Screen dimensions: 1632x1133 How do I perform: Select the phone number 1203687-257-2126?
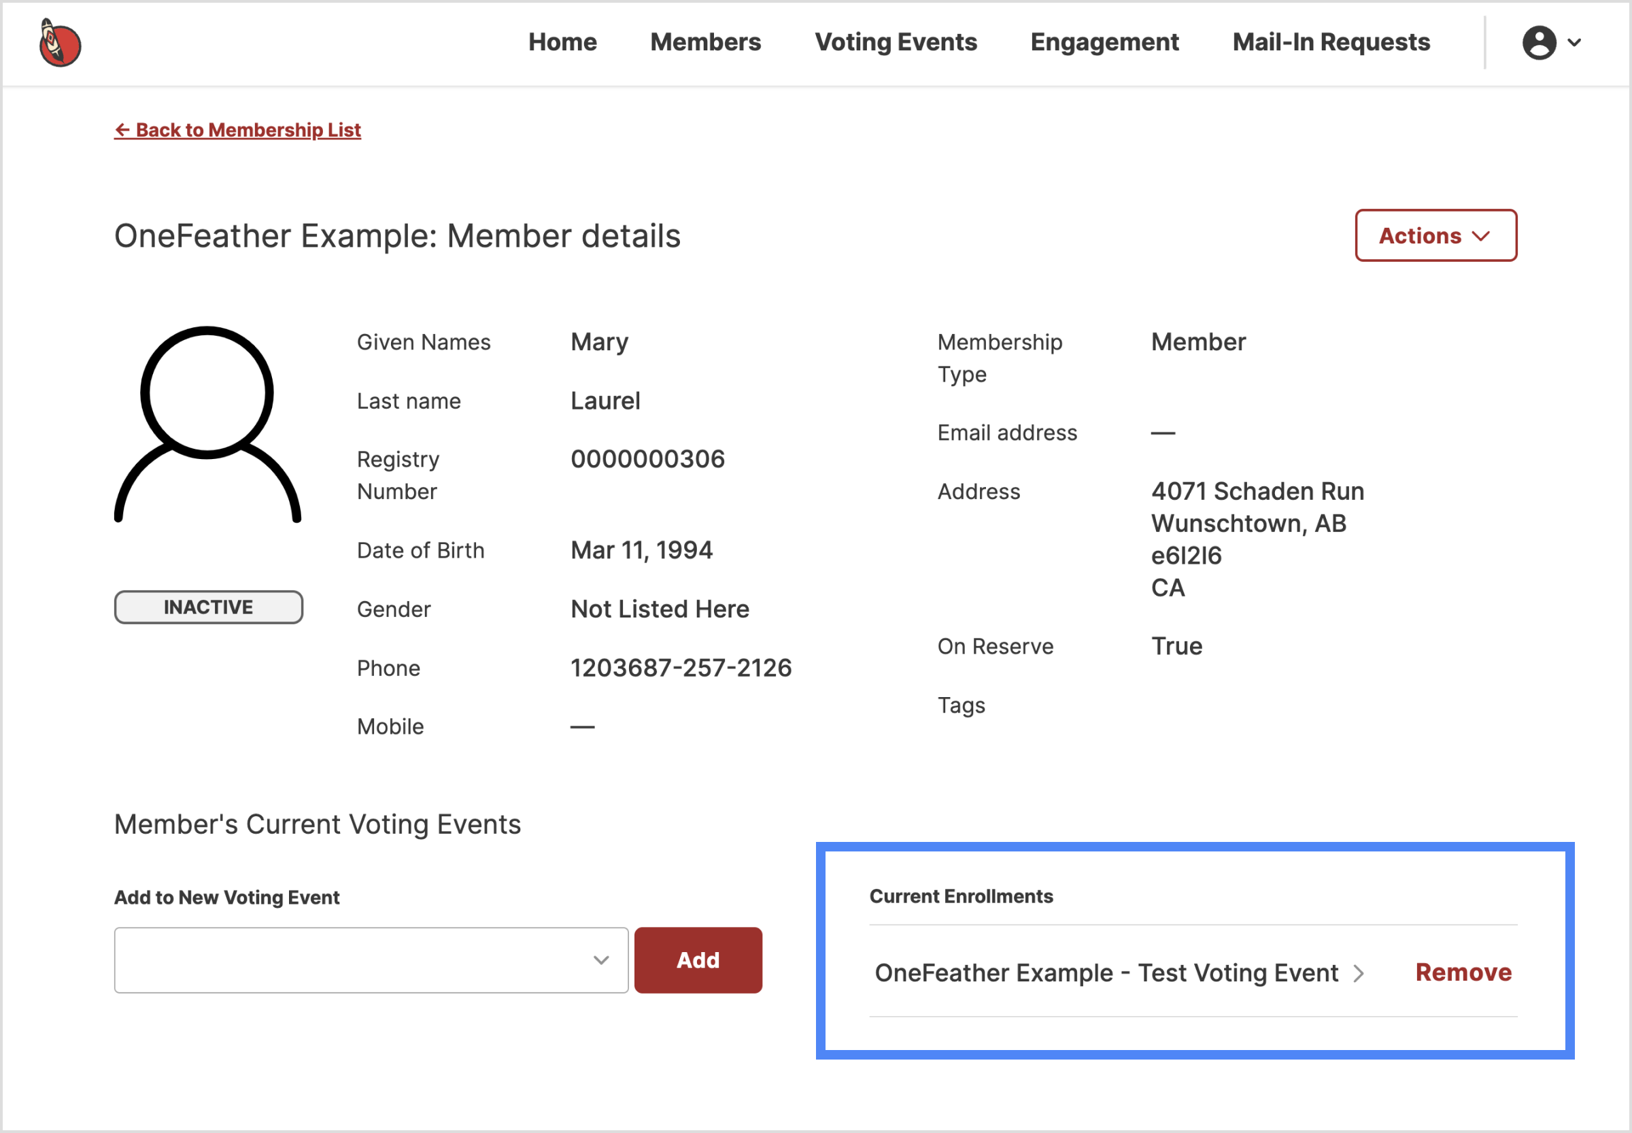coord(681,668)
